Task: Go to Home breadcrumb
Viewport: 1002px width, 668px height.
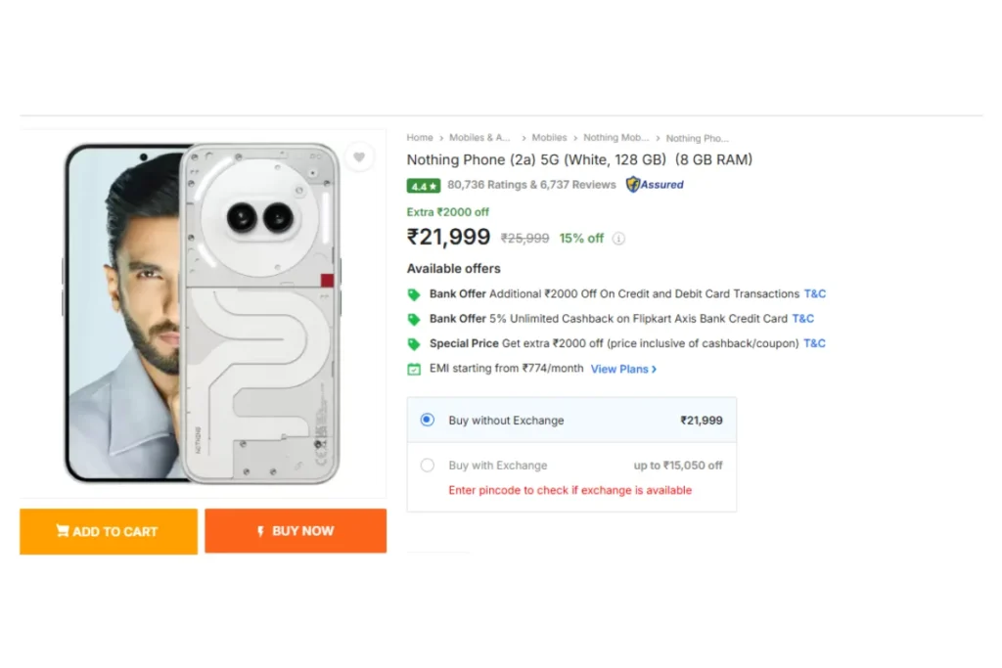Action: [420, 137]
